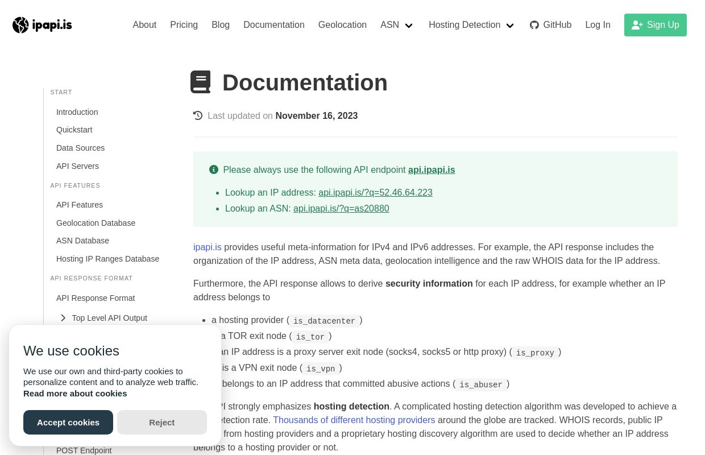Image resolution: width=705 pixels, height=455 pixels.
Task: Open POST Endpoint in the sidebar
Action: [x=84, y=450]
